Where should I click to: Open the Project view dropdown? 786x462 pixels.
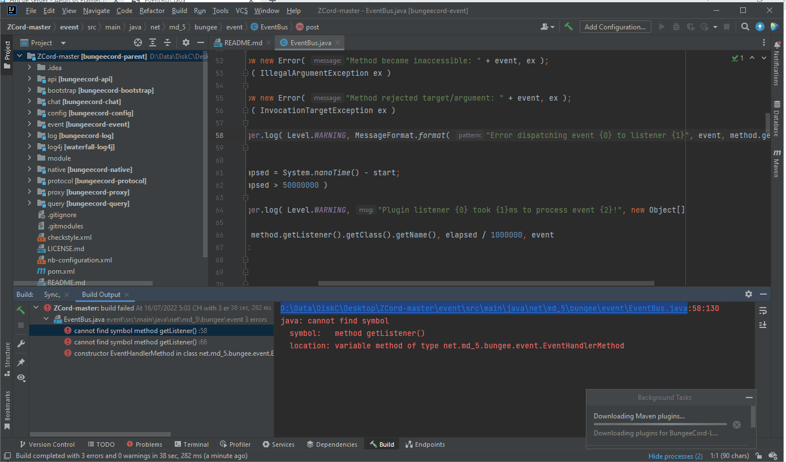coord(63,43)
